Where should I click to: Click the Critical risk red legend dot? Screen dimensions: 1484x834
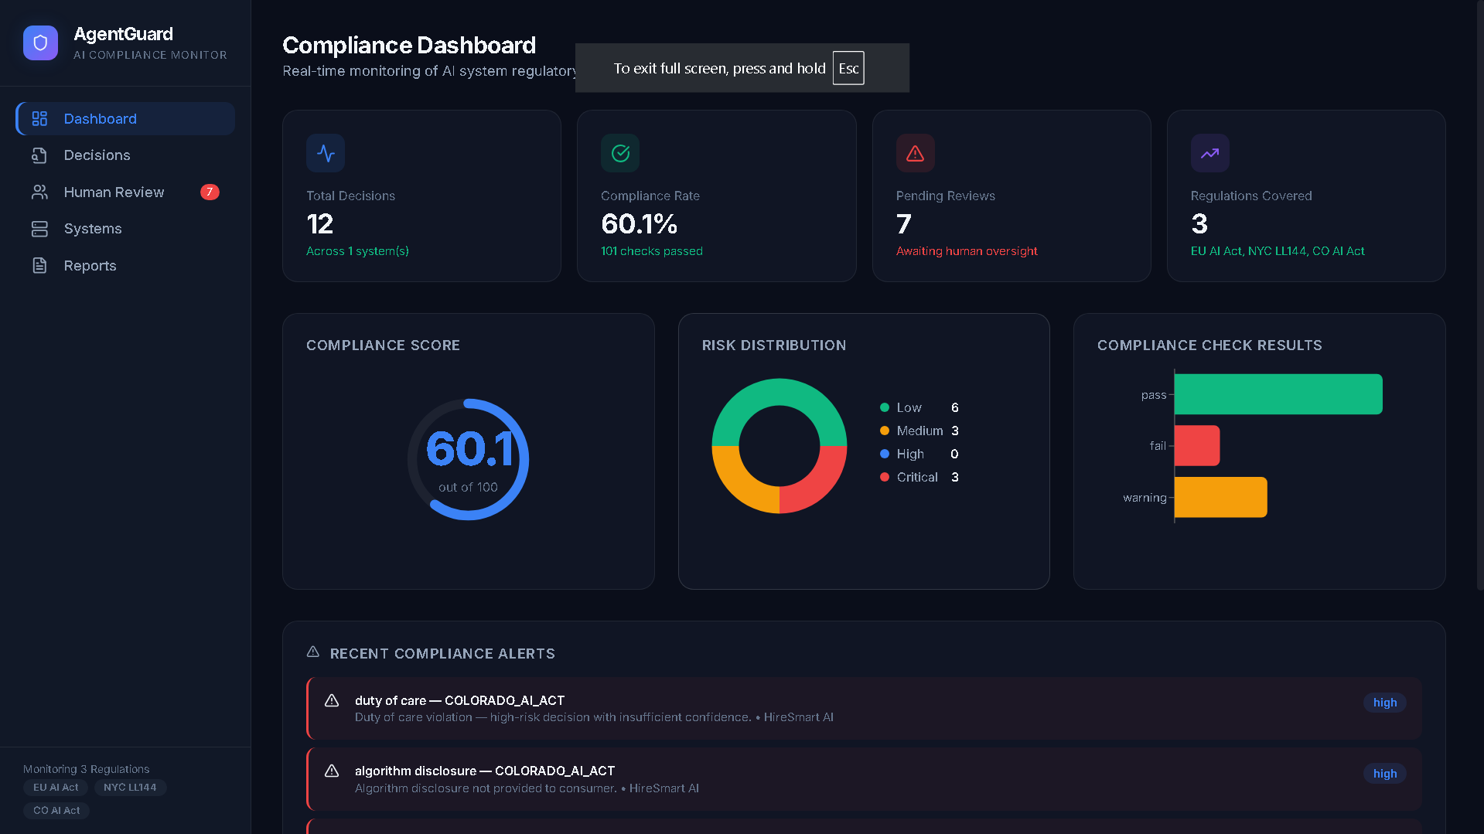[x=885, y=478]
